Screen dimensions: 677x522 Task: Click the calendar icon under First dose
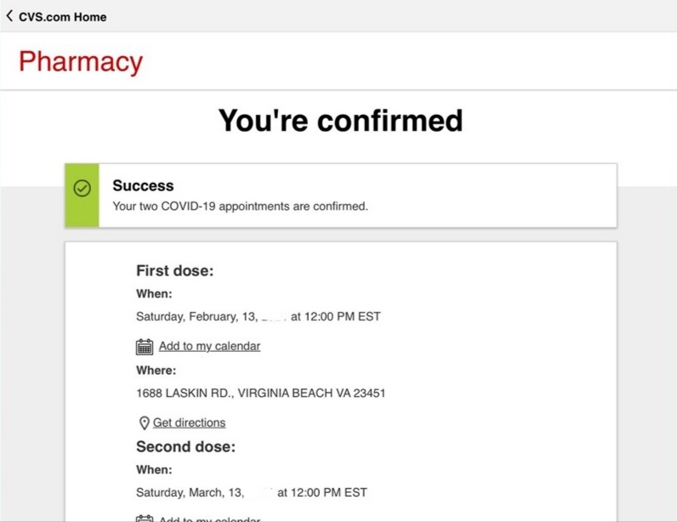[145, 346]
